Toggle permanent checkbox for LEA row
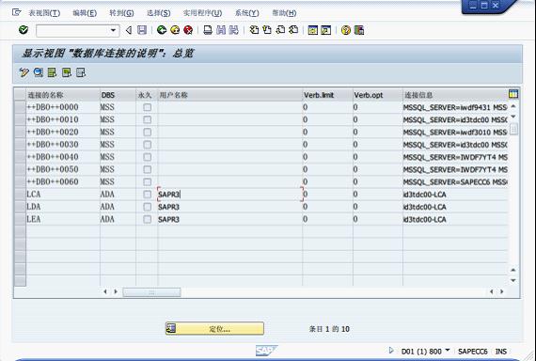The width and height of the screenshot is (536, 361). point(147,219)
